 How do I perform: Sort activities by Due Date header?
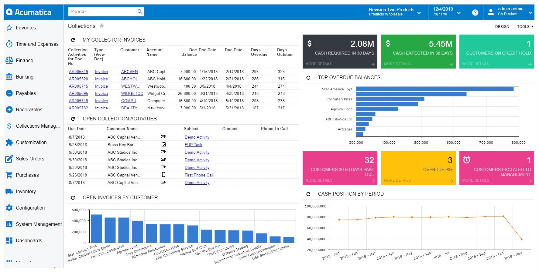point(77,129)
